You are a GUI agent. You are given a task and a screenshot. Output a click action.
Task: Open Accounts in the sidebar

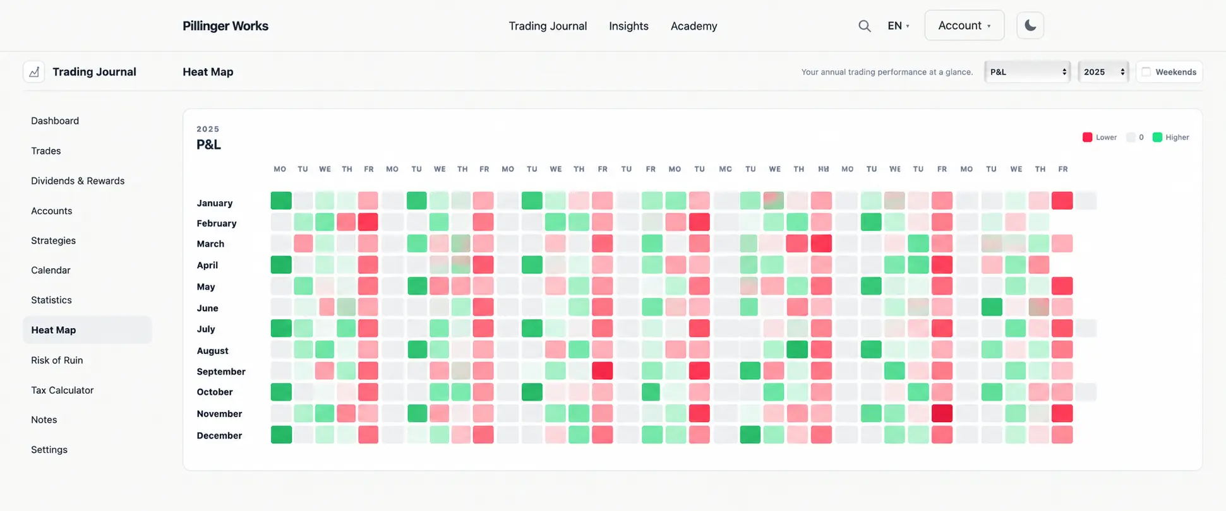[x=87, y=211]
